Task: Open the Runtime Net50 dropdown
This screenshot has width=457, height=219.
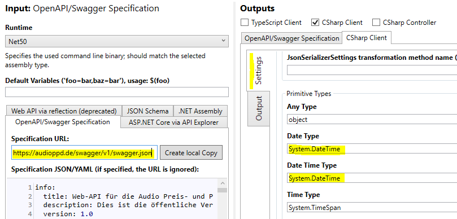Action: [116, 41]
